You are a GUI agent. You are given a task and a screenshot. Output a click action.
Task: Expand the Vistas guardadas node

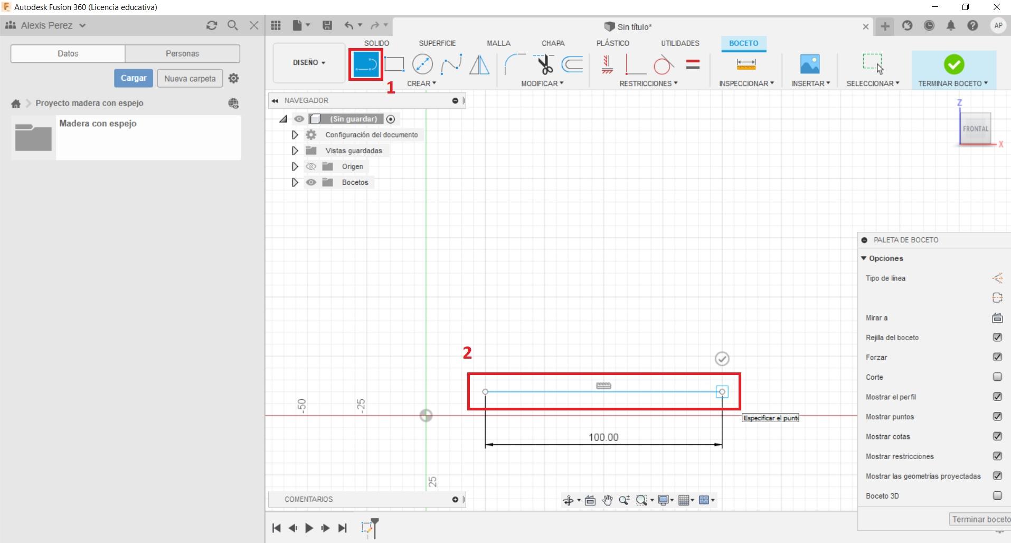click(295, 151)
